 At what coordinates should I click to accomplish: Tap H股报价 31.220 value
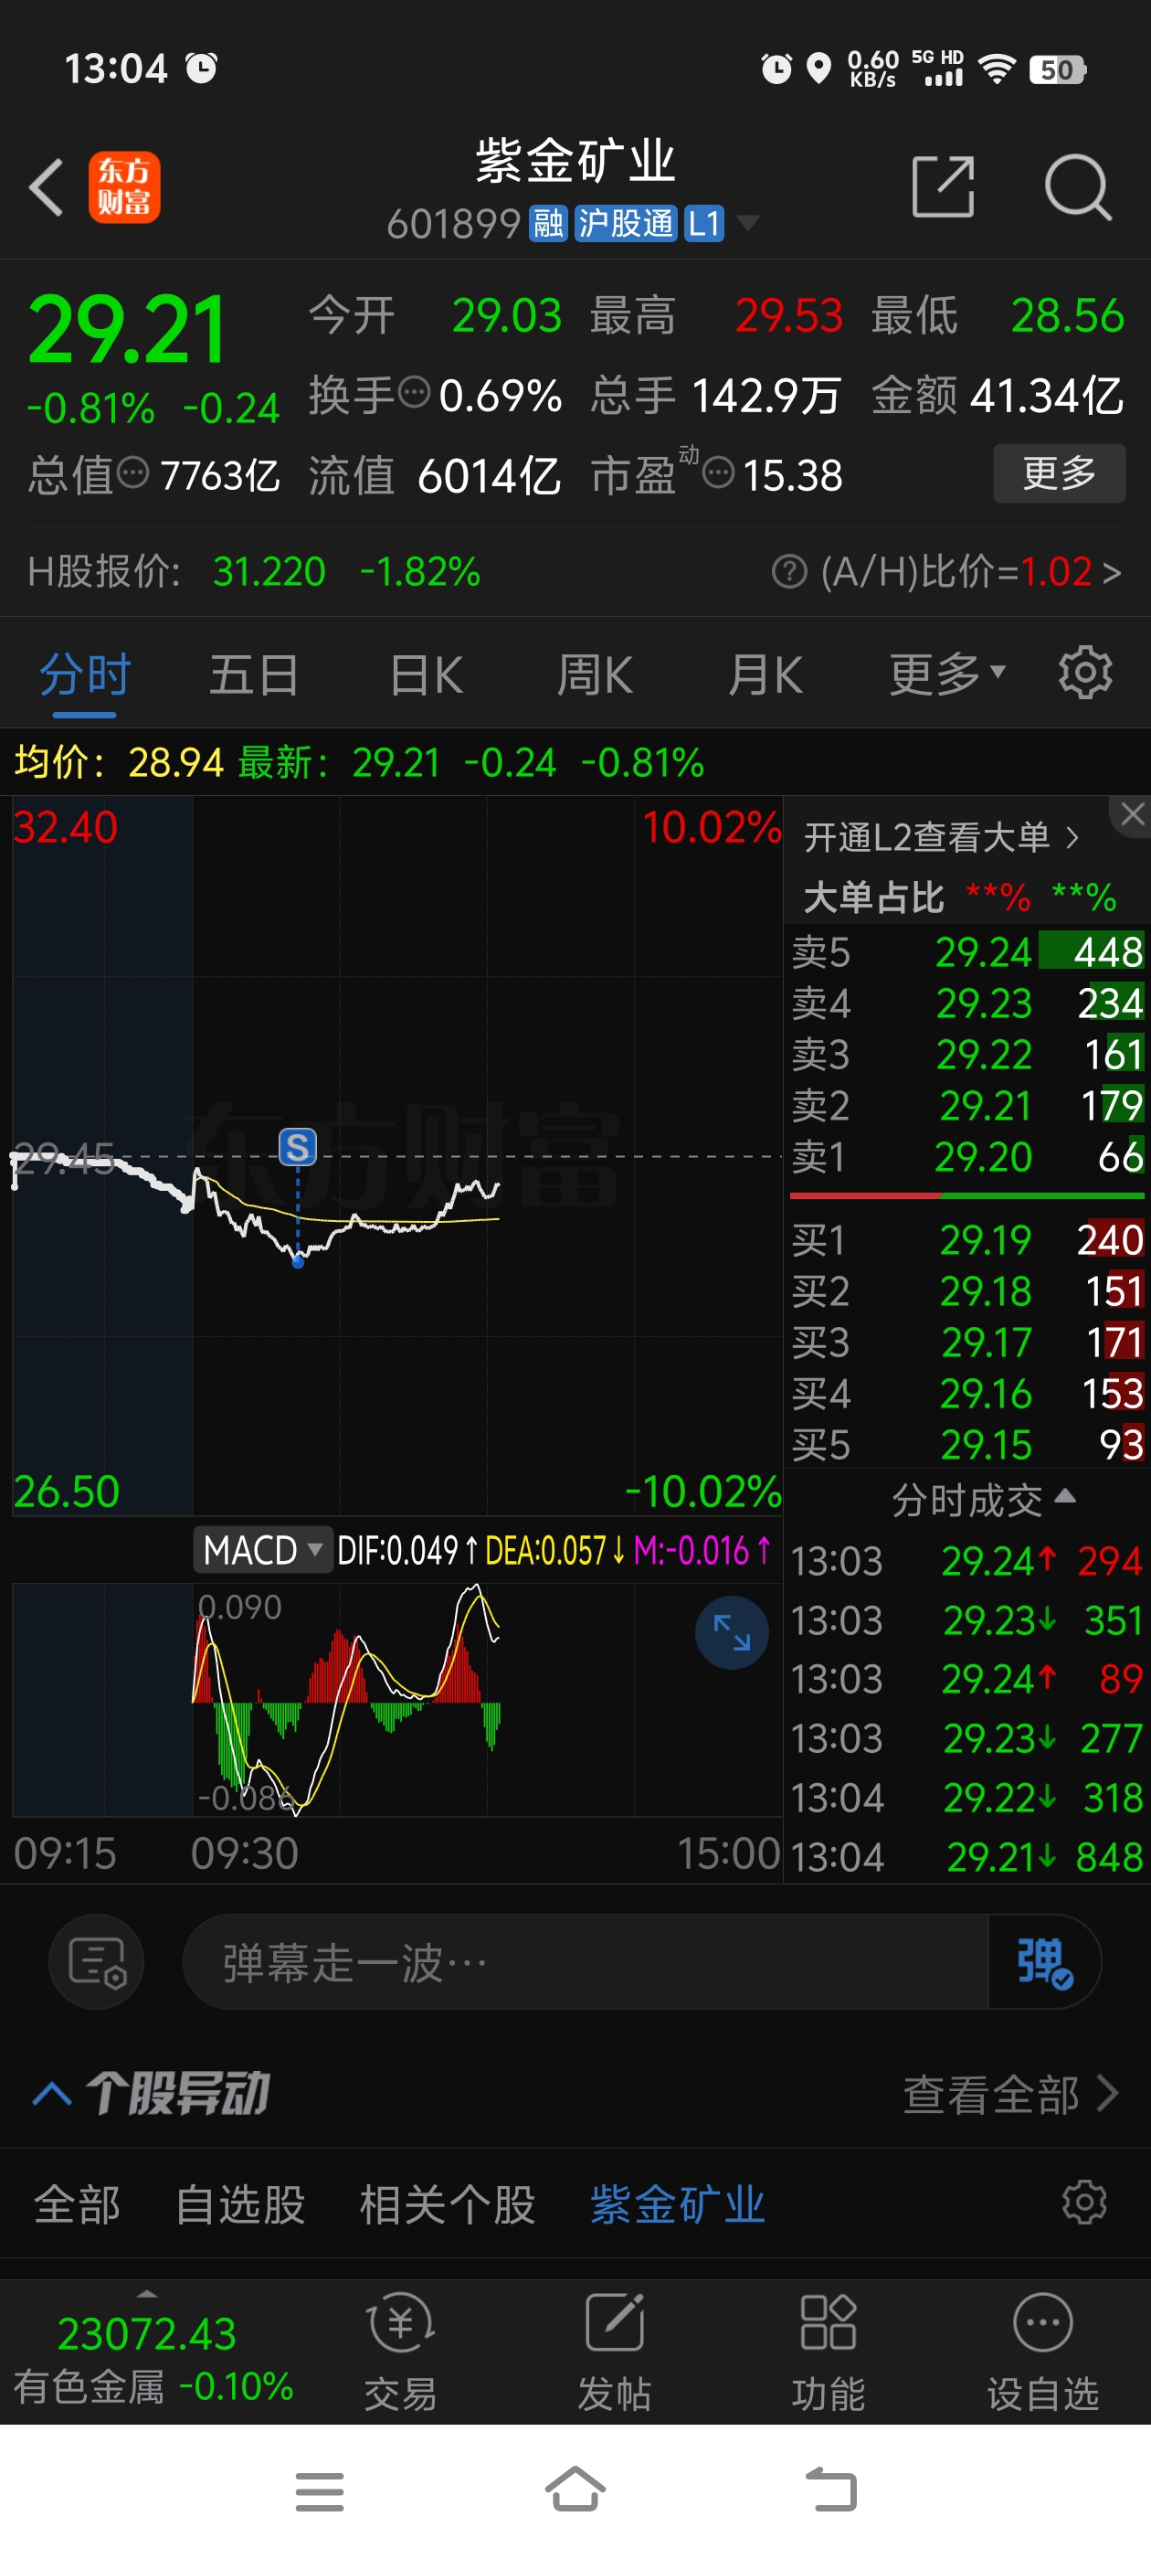[269, 571]
